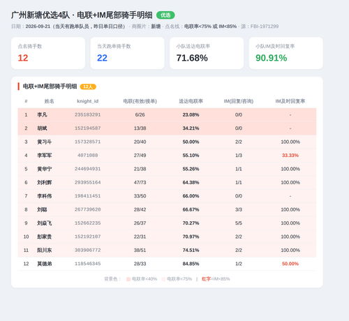
Task: Click rider name 黄华宁 in row 5
Action: coord(45,169)
